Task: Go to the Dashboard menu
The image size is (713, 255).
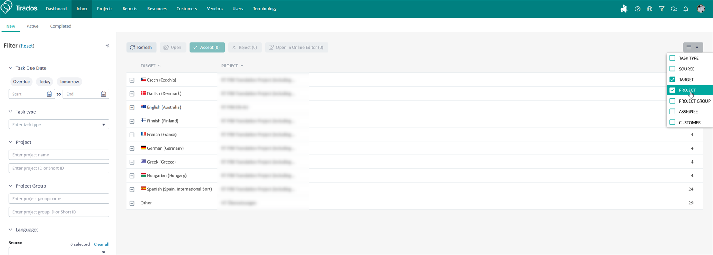Action: click(56, 9)
